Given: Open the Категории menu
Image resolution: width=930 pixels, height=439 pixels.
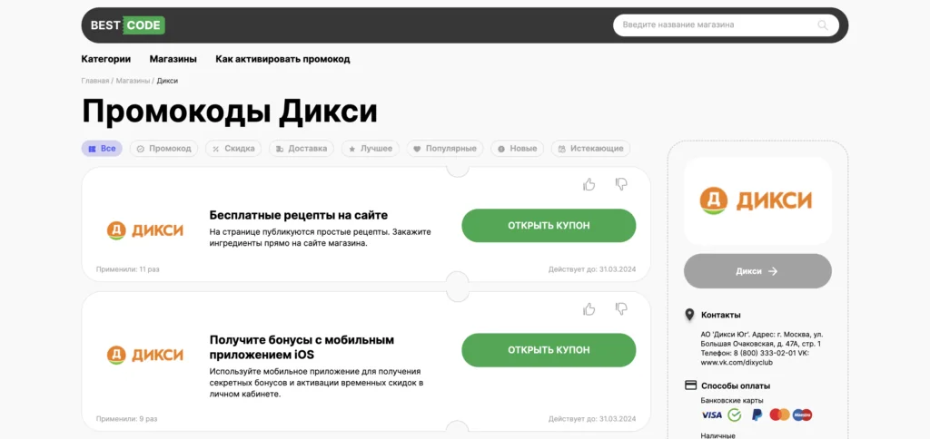Looking at the screenshot, I should 106,59.
